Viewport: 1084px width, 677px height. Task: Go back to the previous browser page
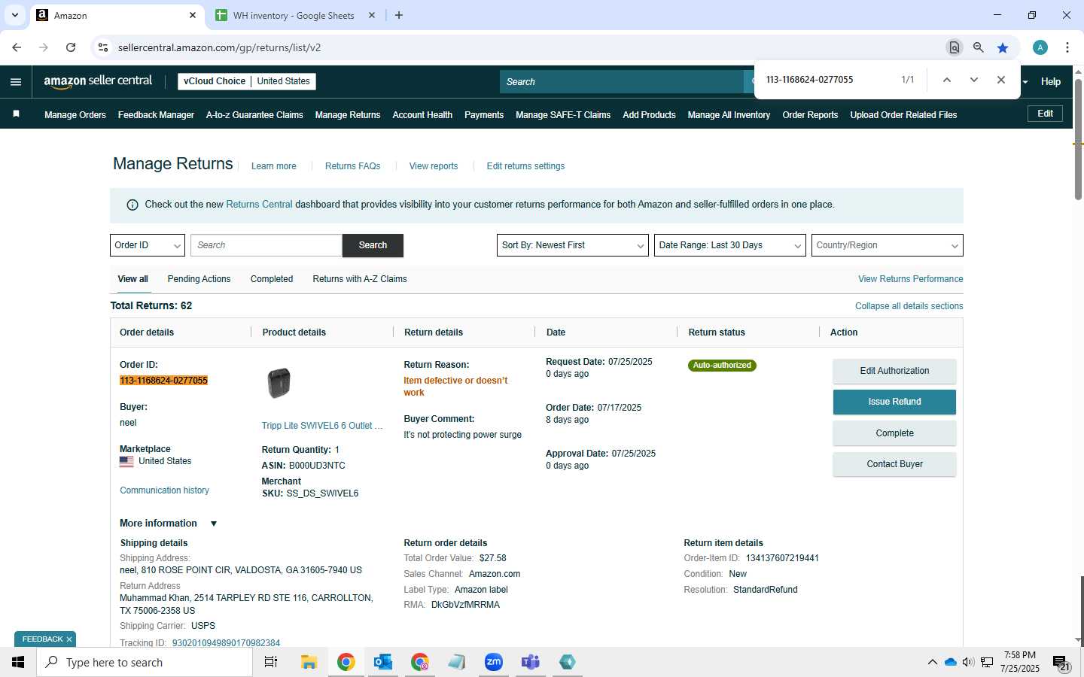(x=17, y=47)
